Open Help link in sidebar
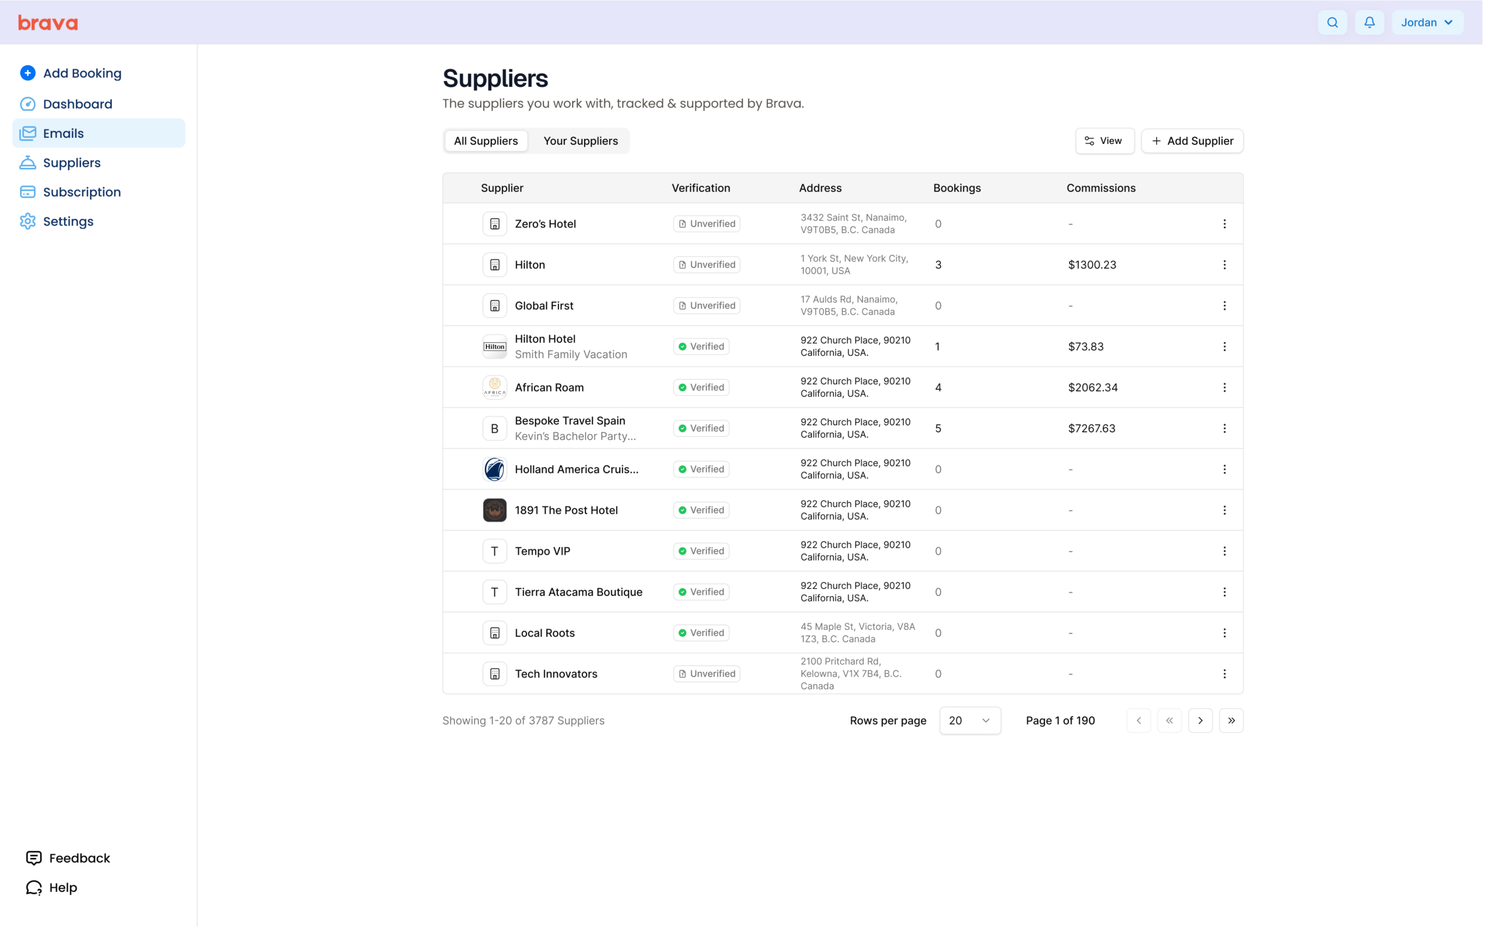Viewport: 1494px width, 932px height. coord(62,888)
